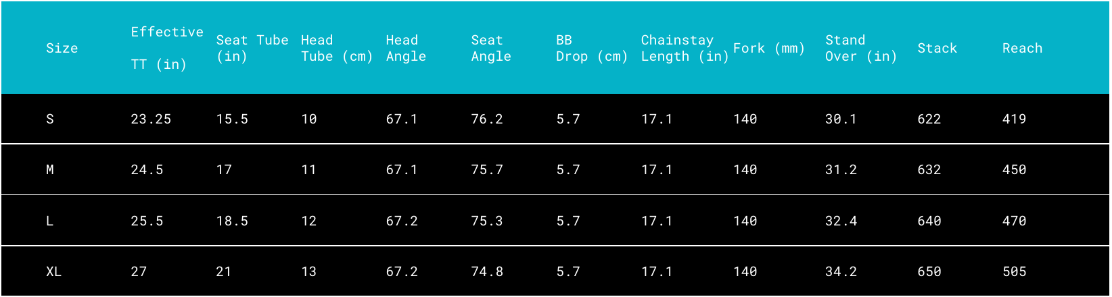This screenshot has width=1112, height=297.
Task: Click the Stack column header
Action: click(x=937, y=48)
